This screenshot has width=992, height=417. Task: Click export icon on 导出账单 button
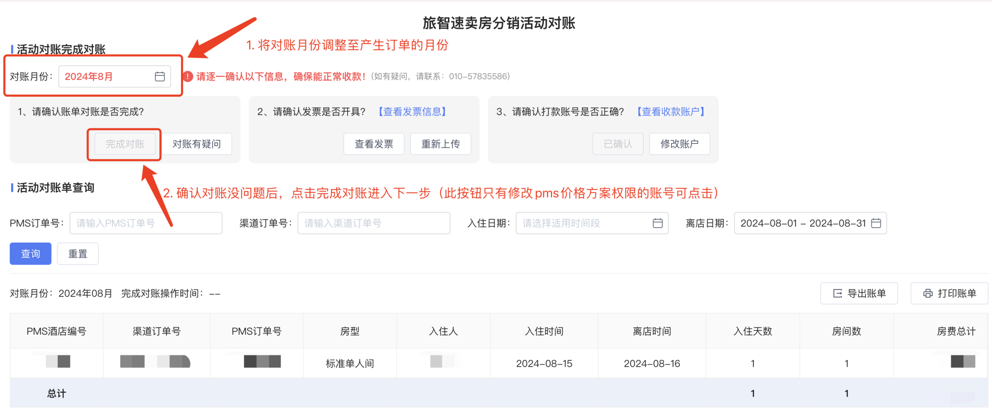837,294
